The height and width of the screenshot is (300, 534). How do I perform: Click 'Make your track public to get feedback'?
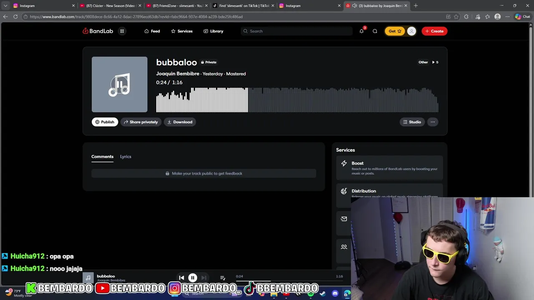coord(204,173)
